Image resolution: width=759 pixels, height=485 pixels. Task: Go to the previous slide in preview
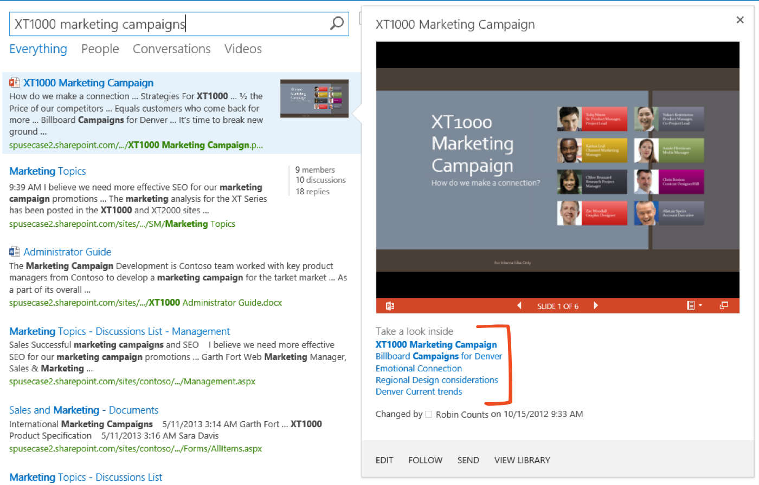519,306
